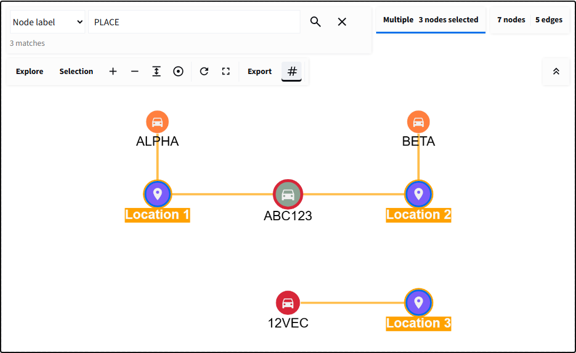576x353 pixels.
Task: Click the highlighted Location 2 label
Action: [418, 214]
